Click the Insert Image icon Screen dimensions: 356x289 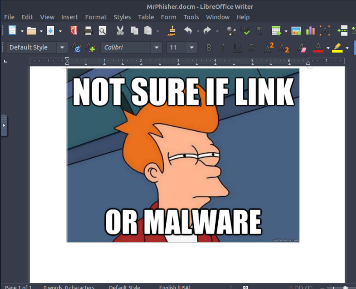click(296, 31)
